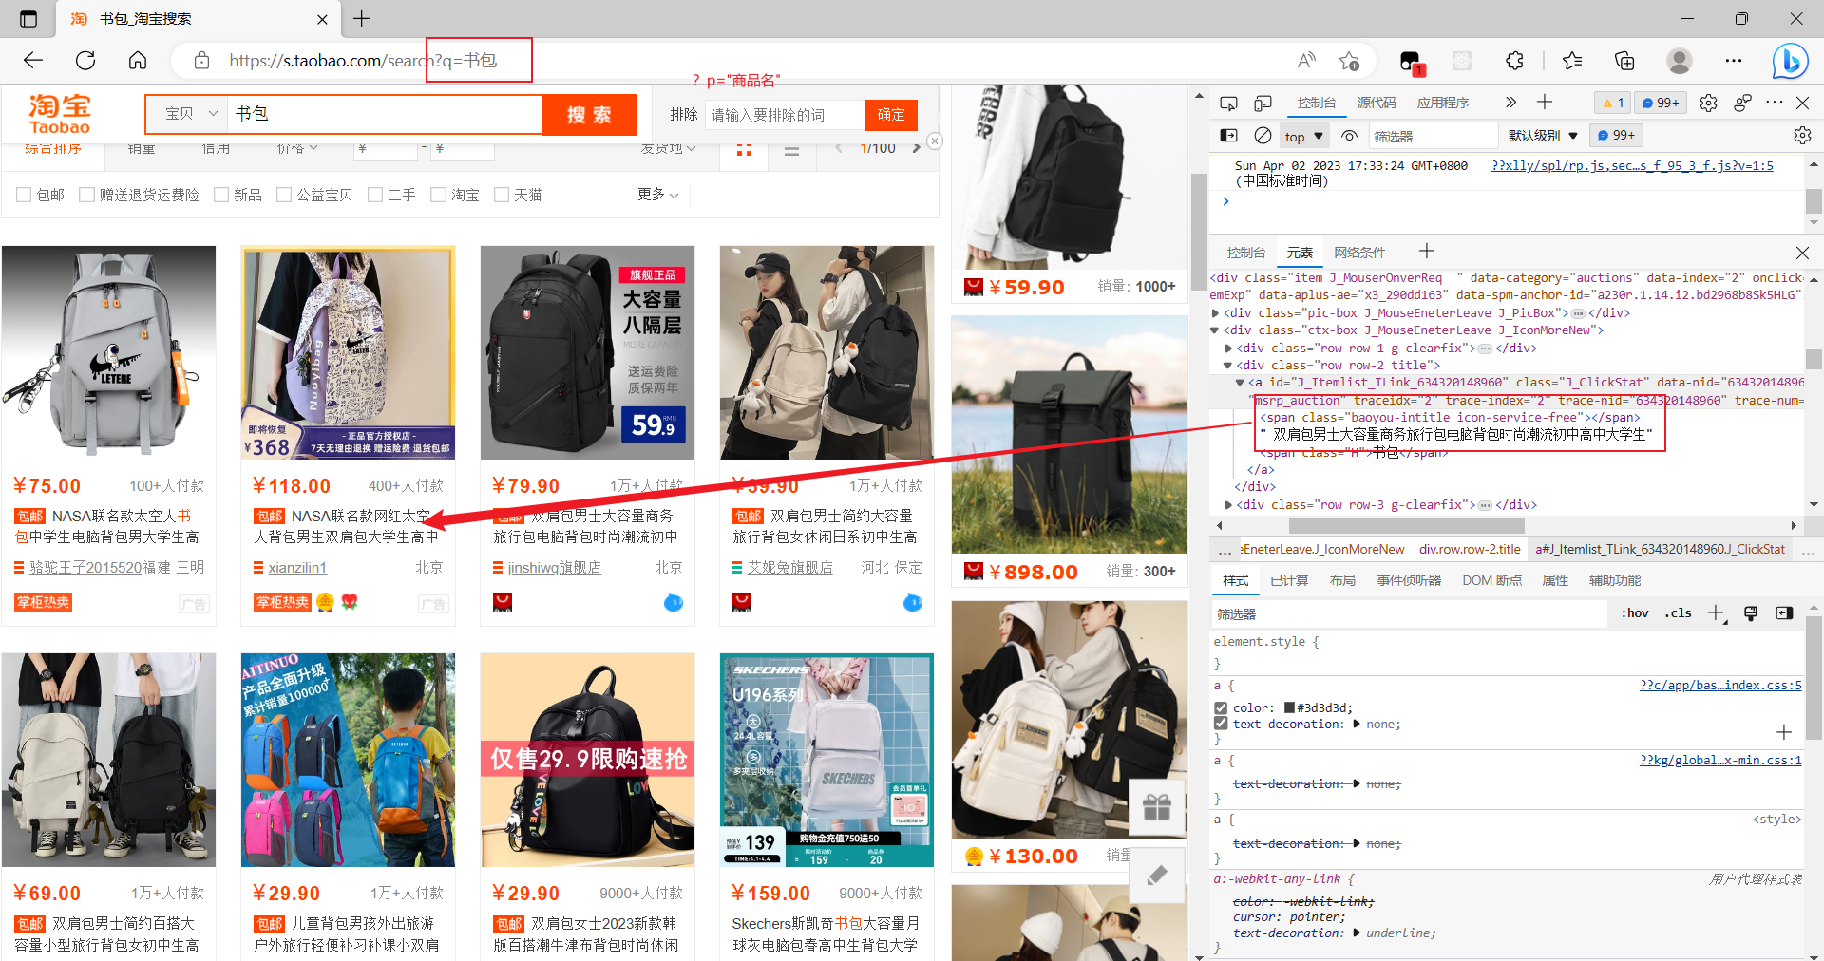
Task: Expand the 更多 filter options
Action: pos(657,195)
